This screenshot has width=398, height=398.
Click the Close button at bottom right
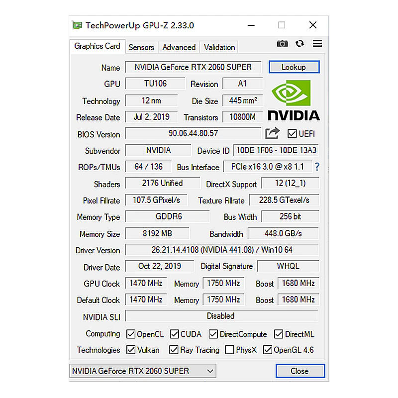(x=300, y=371)
